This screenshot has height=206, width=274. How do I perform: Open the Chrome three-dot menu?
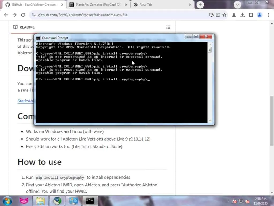[268, 15]
